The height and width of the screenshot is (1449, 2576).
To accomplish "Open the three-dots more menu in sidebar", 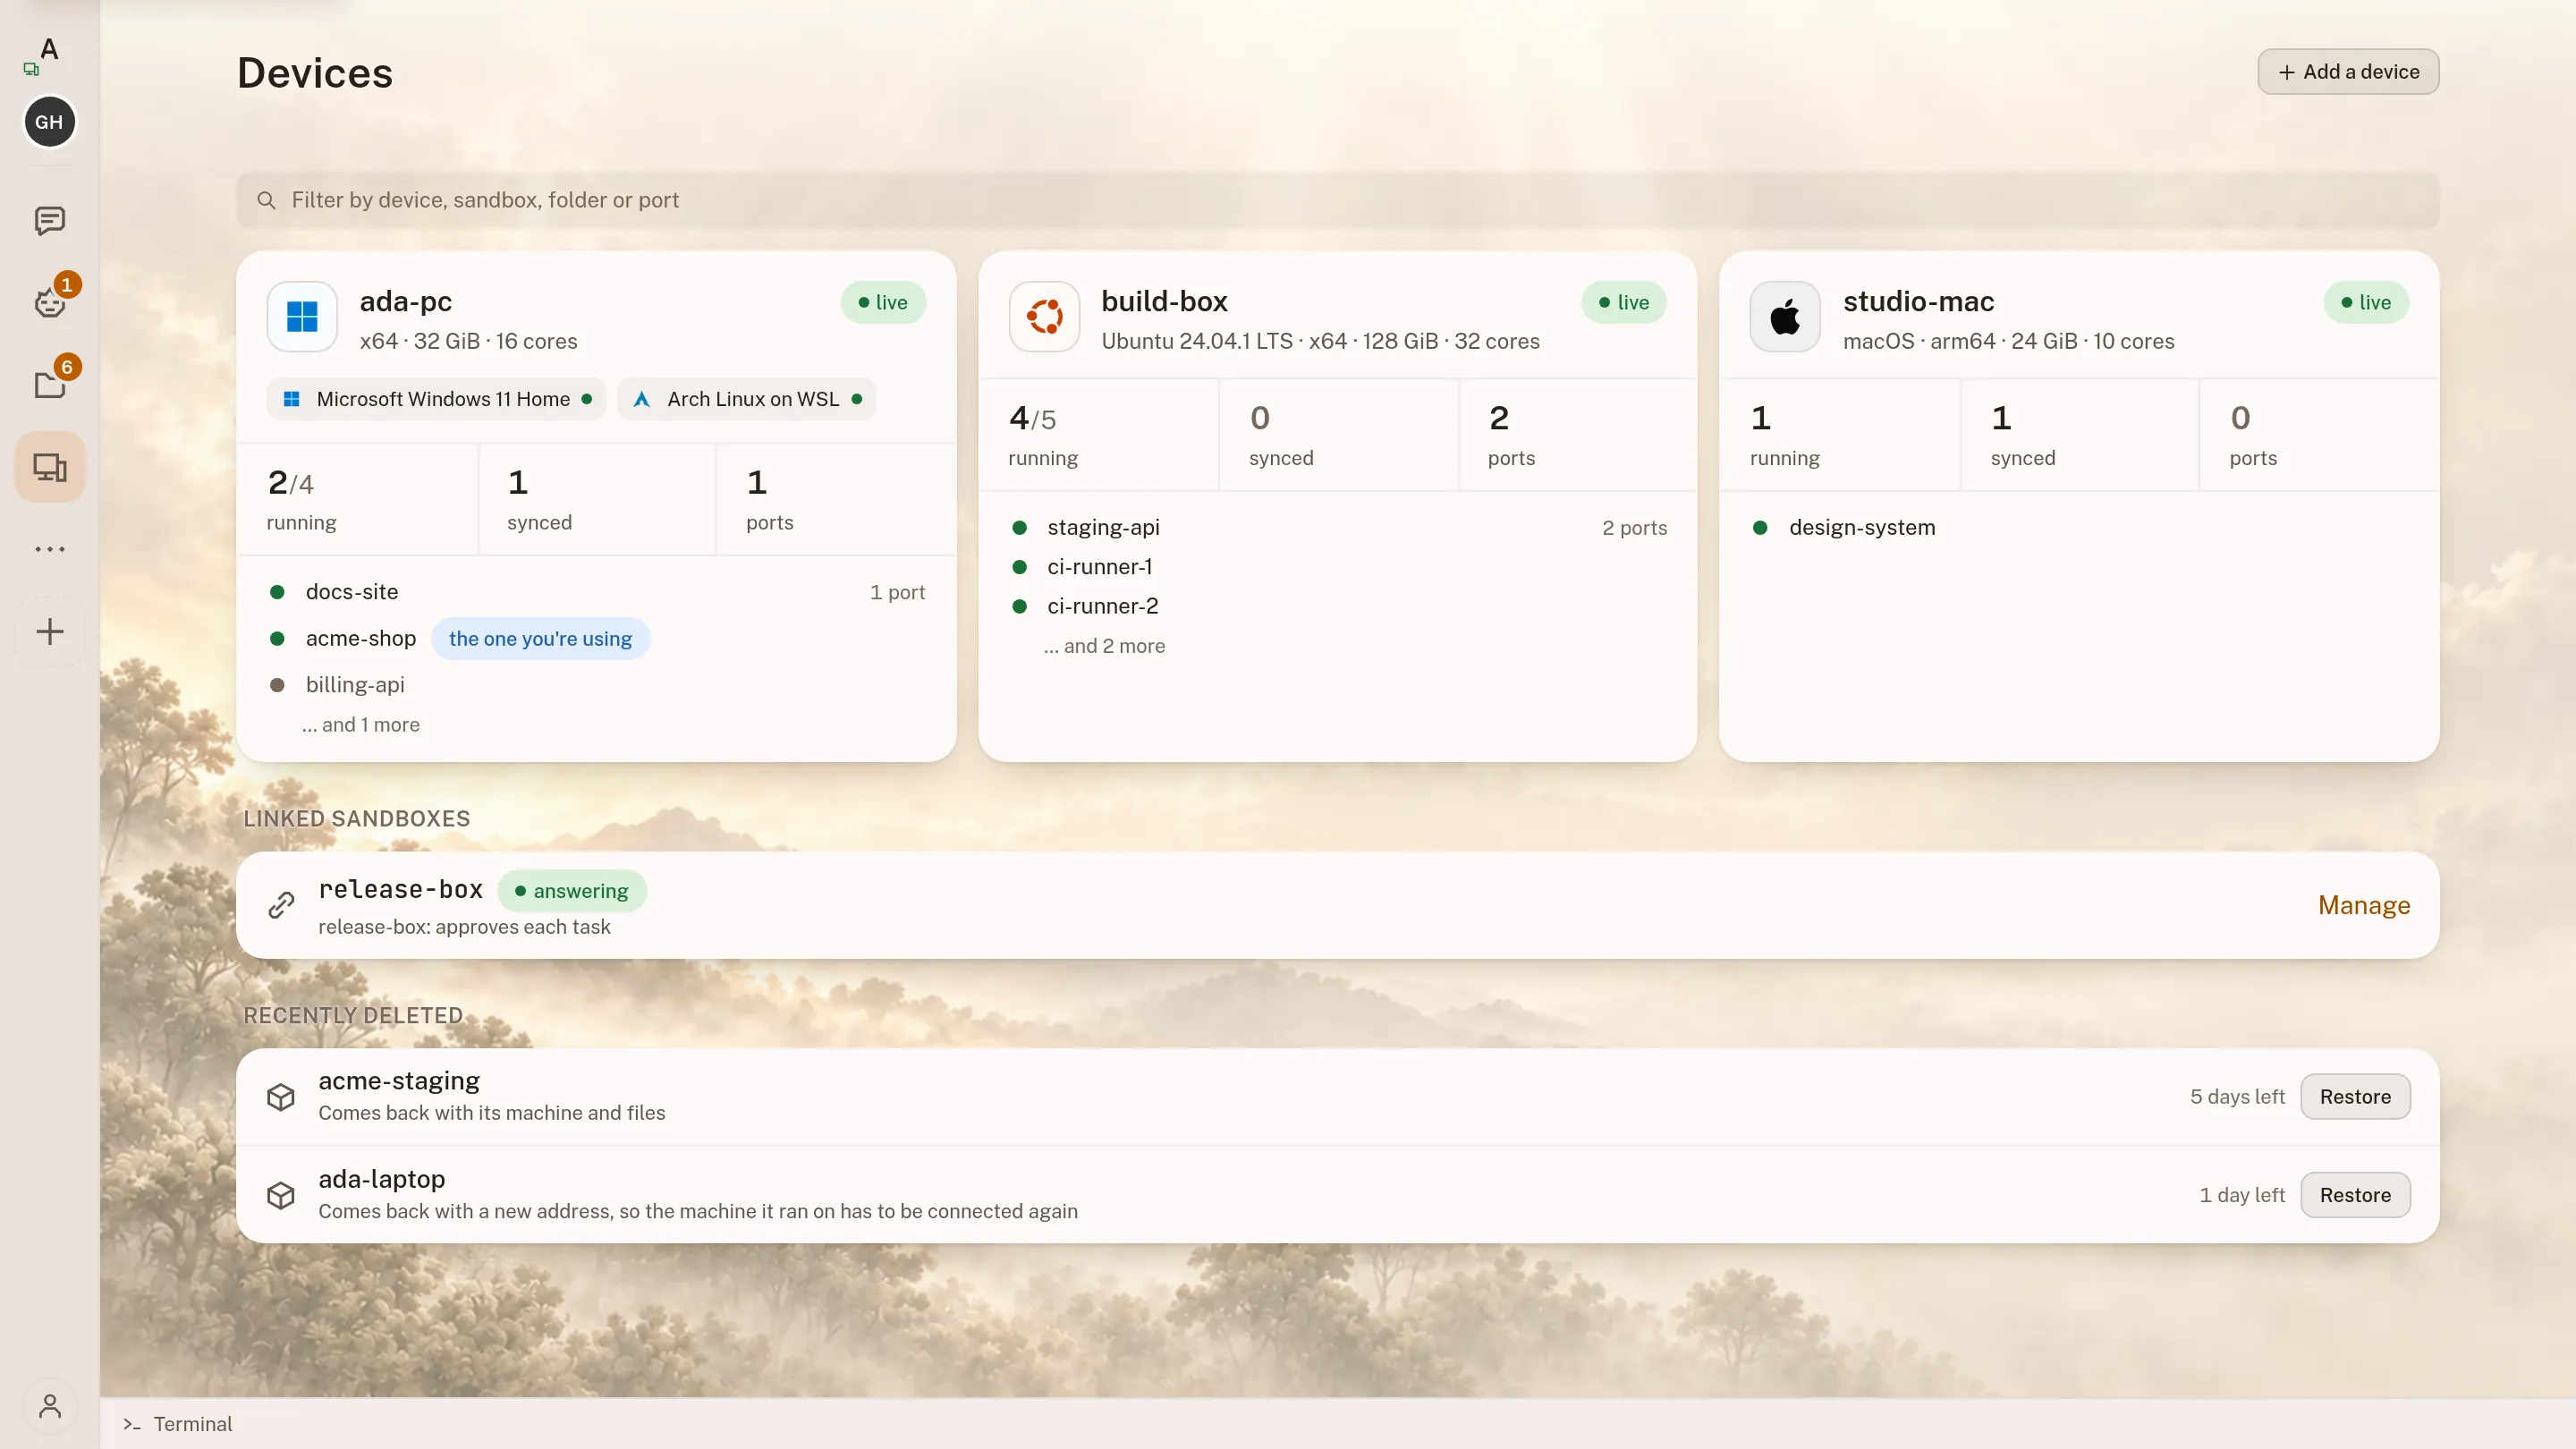I will (x=49, y=549).
